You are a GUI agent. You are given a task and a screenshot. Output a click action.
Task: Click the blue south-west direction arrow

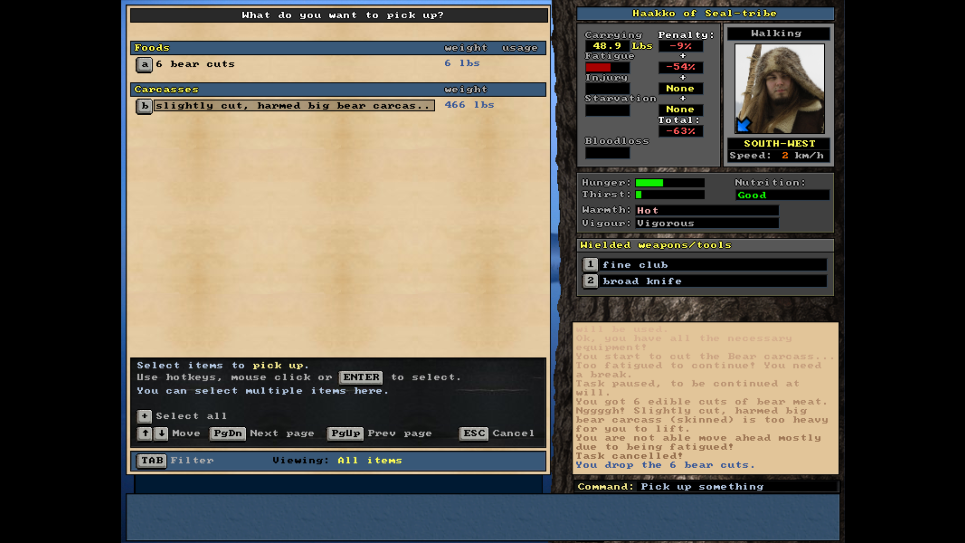click(x=744, y=125)
